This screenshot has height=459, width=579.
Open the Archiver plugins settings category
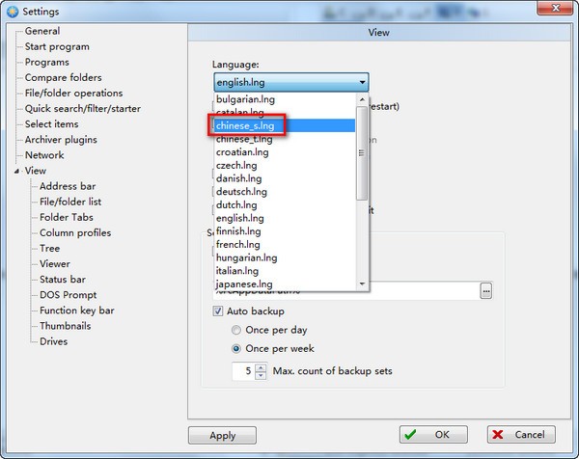pyautogui.click(x=61, y=140)
